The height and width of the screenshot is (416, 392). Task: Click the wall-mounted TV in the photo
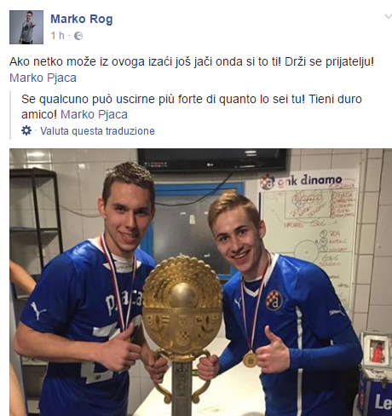(212, 160)
